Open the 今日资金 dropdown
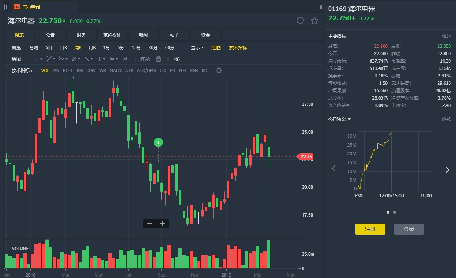Image resolution: width=456 pixels, height=278 pixels. click(x=339, y=119)
